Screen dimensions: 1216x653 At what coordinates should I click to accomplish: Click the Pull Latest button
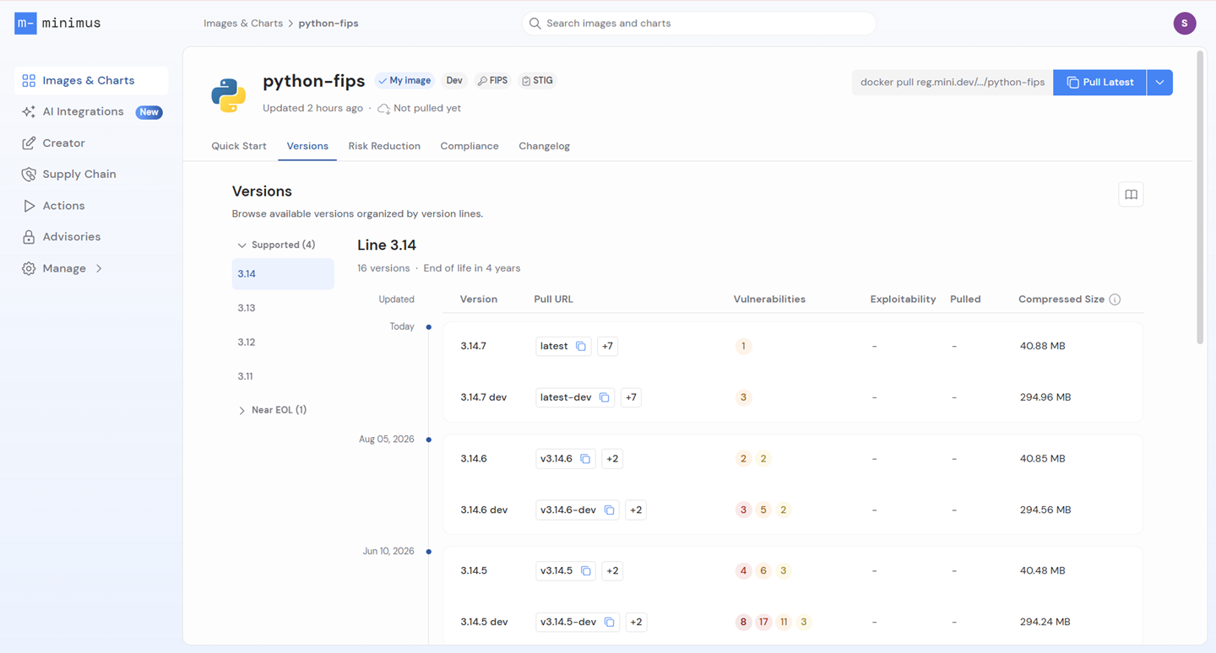(x=1099, y=83)
